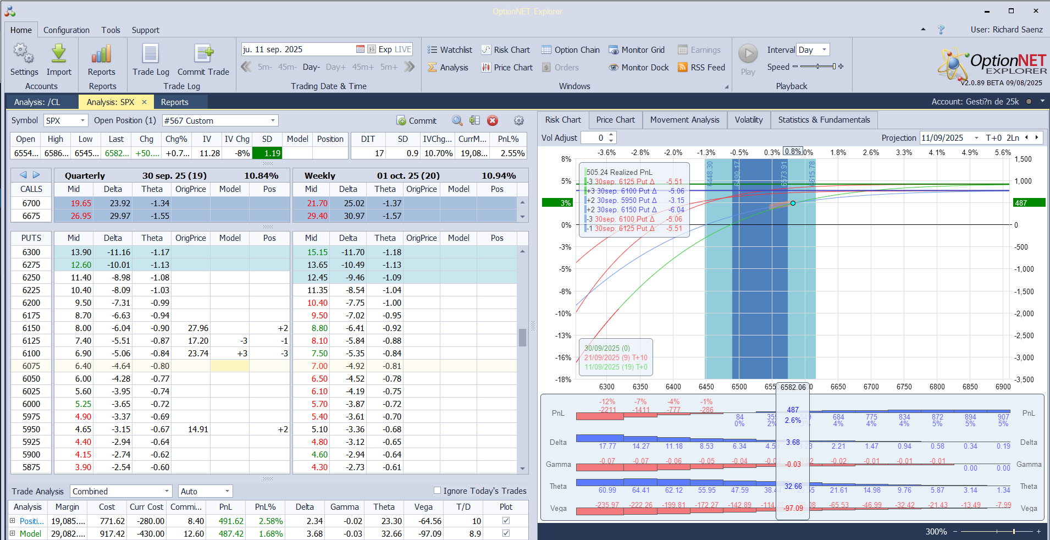Switch to the Price Chart tab

point(615,120)
